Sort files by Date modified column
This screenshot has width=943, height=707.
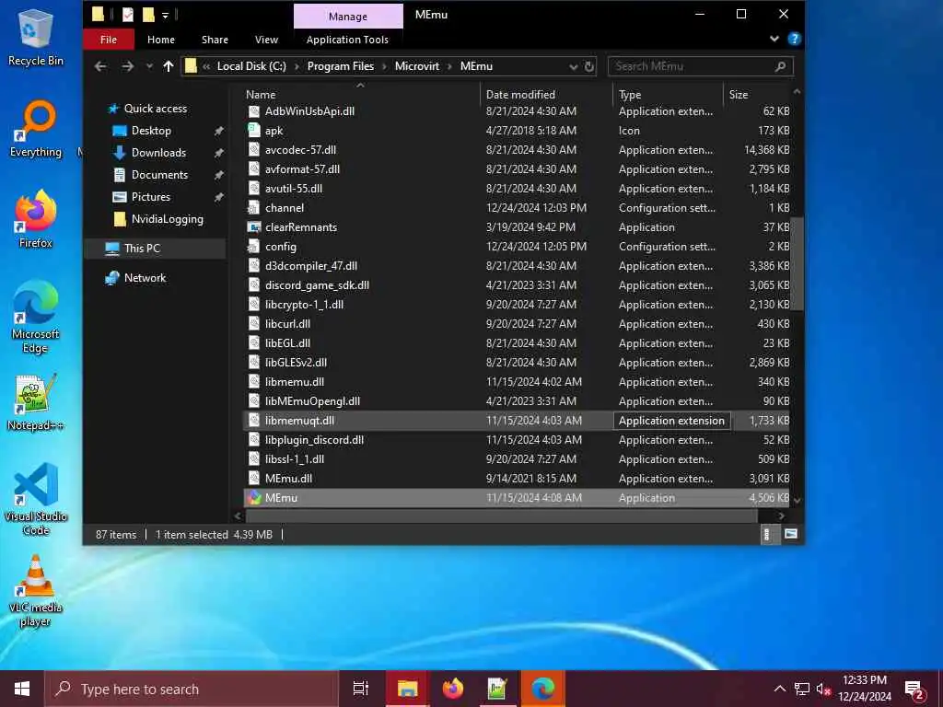pyautogui.click(x=546, y=95)
